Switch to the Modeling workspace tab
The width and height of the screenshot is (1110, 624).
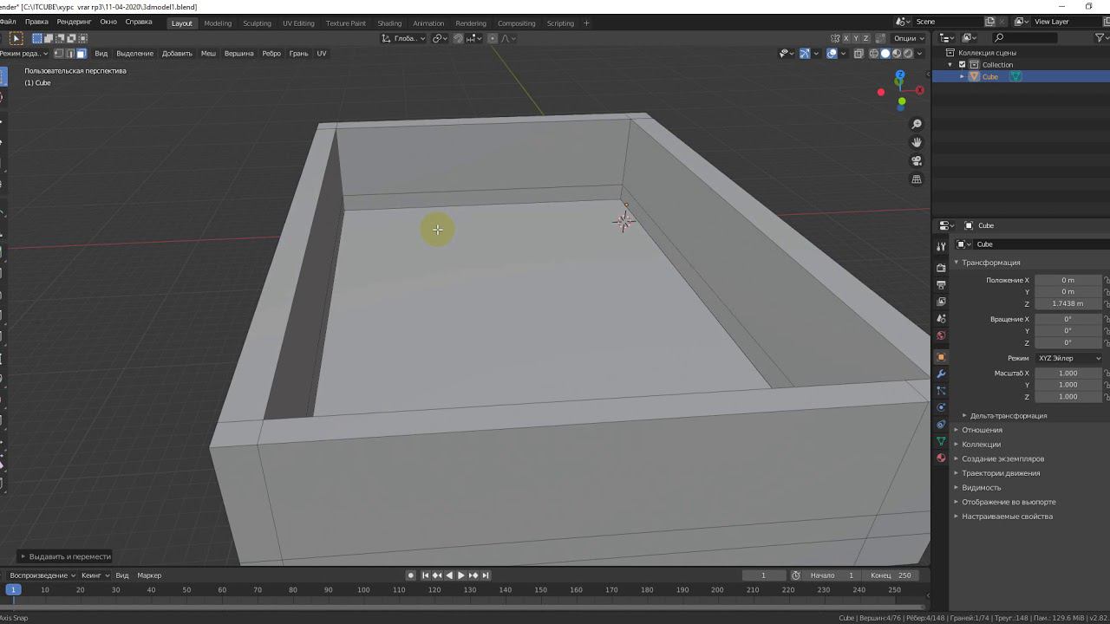tap(218, 23)
